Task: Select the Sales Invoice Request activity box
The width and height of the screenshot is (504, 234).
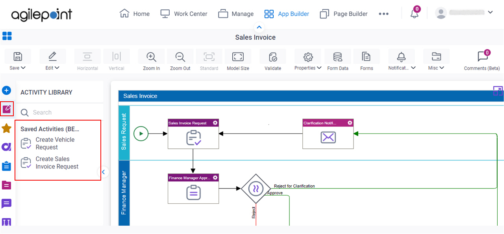Action: click(193, 134)
